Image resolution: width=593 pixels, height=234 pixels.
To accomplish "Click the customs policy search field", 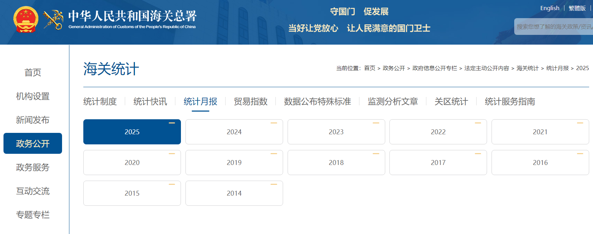I will pos(554,27).
